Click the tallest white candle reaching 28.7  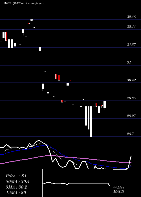pyautogui.click(x=91, y=122)
